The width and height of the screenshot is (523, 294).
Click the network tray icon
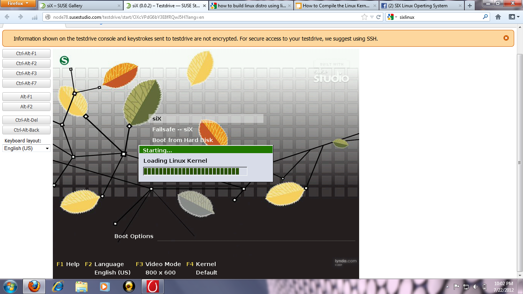pyautogui.click(x=466, y=286)
